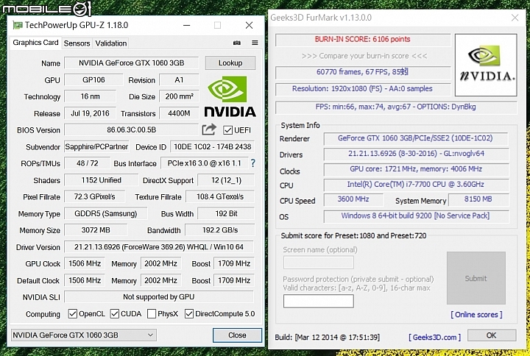
Task: Click the Resolution 1920x1080 (FS) text
Action: click(362, 88)
